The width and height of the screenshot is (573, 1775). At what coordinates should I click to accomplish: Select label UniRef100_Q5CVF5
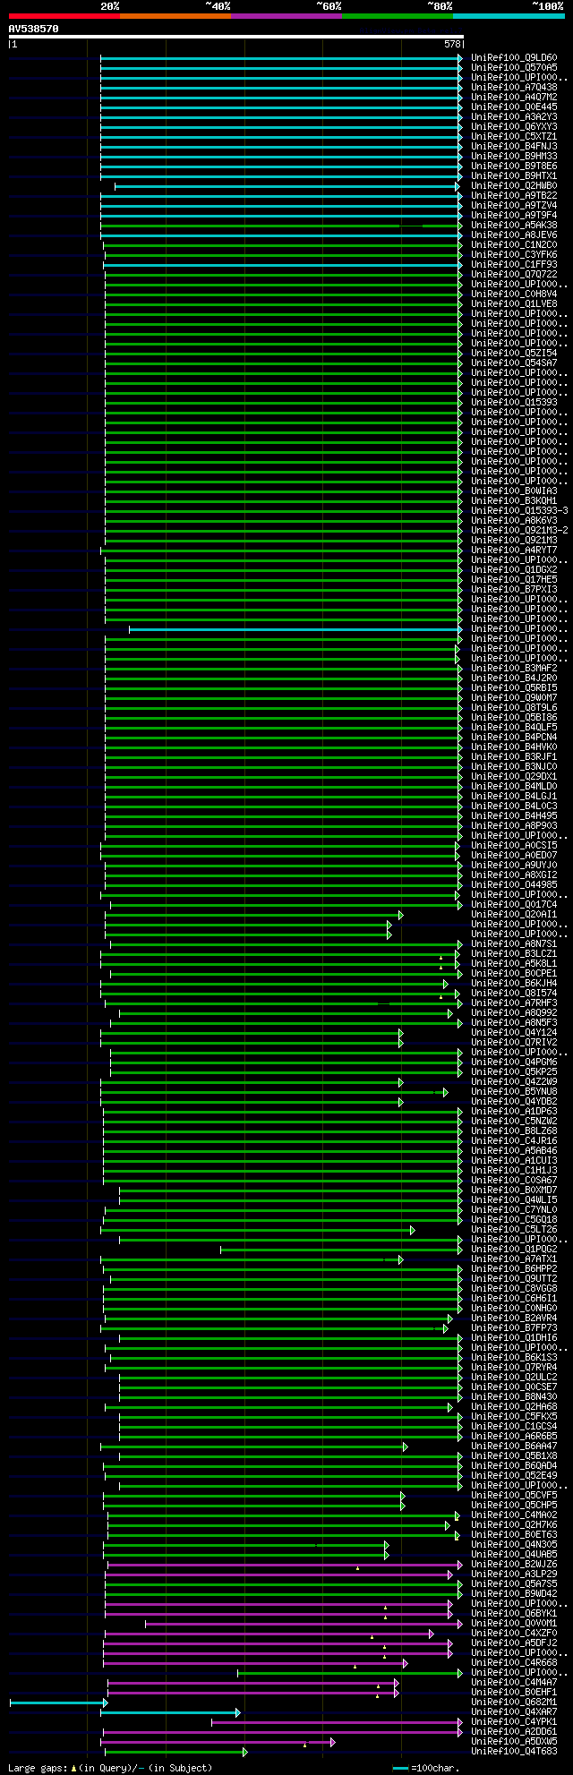514,1496
